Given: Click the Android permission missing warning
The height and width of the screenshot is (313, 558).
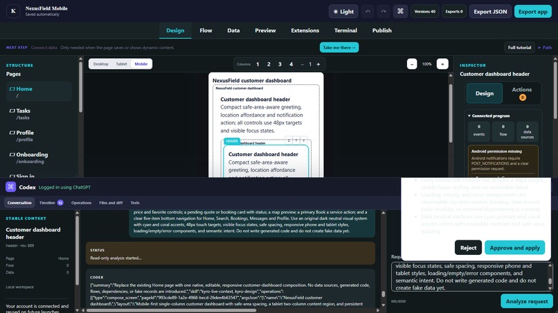Looking at the screenshot, I should tap(503, 160).
